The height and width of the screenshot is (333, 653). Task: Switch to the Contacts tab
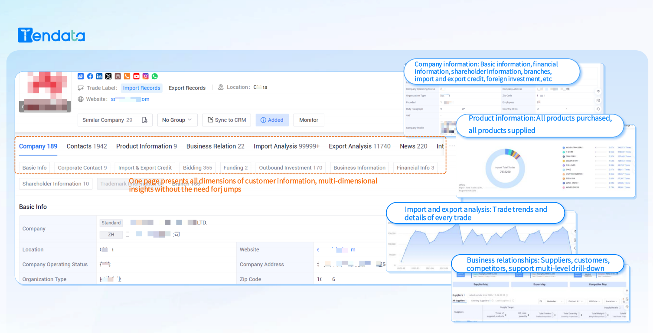point(86,146)
